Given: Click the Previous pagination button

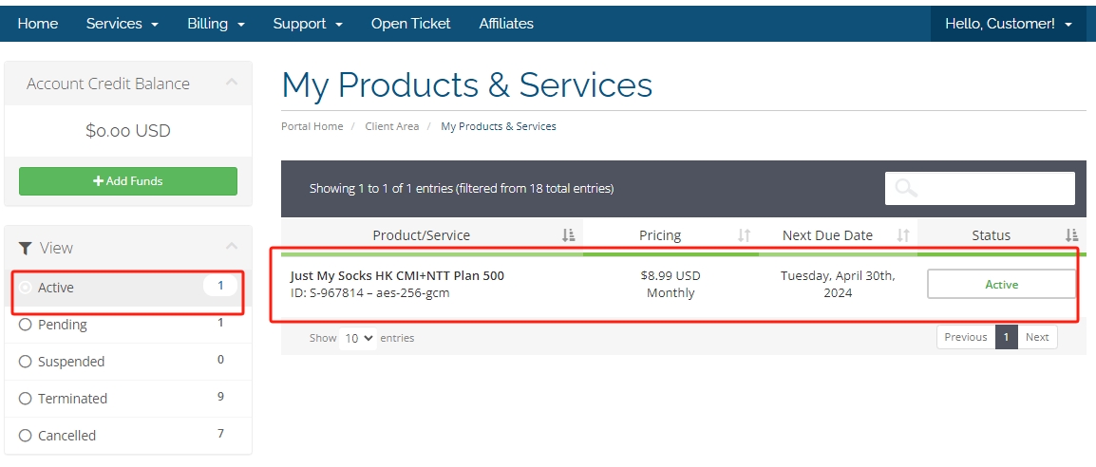Looking at the screenshot, I should click(965, 337).
